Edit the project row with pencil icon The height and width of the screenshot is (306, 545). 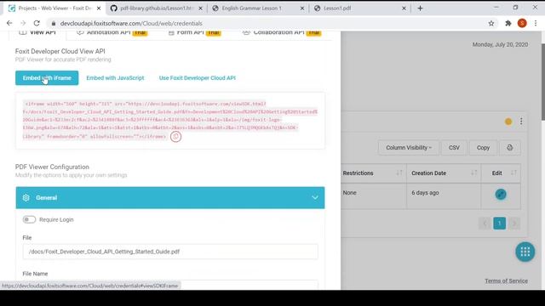tap(501, 194)
